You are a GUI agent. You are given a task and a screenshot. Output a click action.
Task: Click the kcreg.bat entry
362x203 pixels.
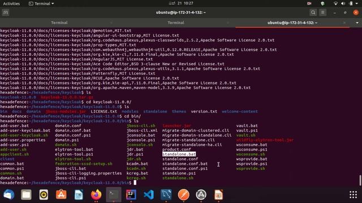(x=137, y=173)
